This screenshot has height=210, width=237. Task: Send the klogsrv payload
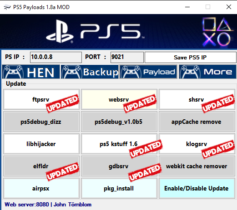(197, 144)
